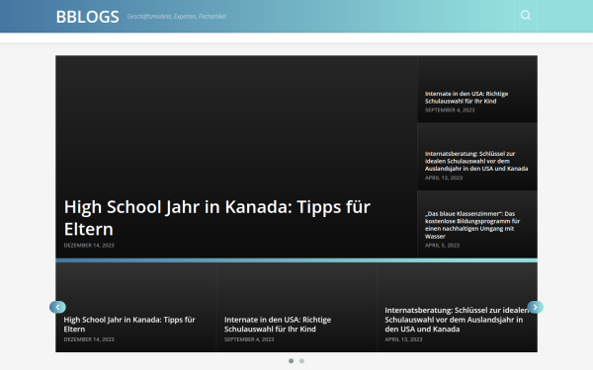Image resolution: width=593 pixels, height=370 pixels.
Task: Click featured date Dezember 14, 2023 under headline
Action: (89, 246)
